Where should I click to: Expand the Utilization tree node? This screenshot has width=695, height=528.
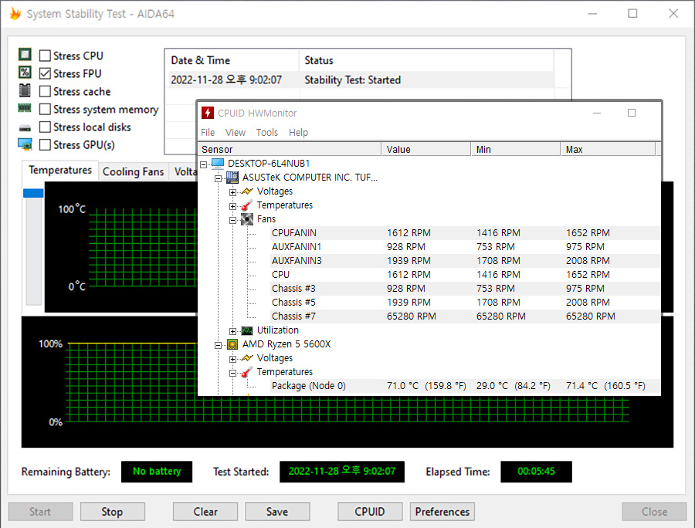232,331
